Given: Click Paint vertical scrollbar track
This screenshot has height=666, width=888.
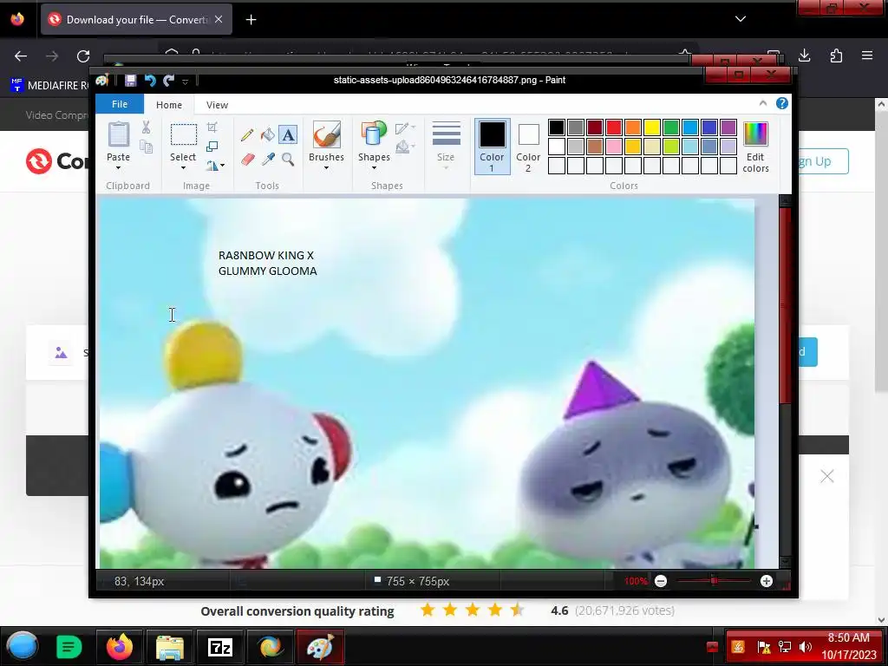Looking at the screenshot, I should click(x=785, y=479).
